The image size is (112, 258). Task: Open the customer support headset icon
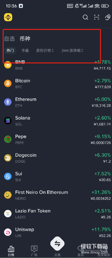(108, 17)
